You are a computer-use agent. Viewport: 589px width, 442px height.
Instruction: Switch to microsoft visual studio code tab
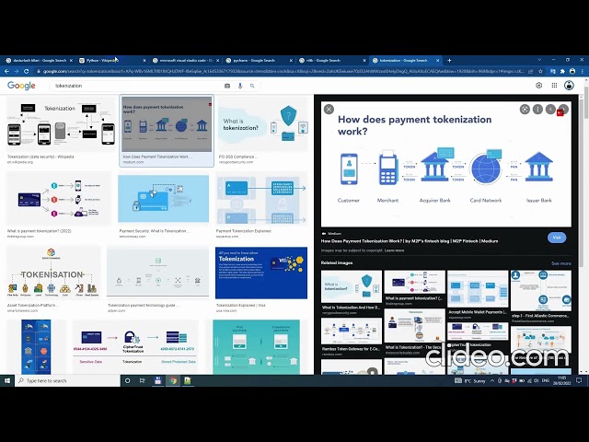point(185,60)
